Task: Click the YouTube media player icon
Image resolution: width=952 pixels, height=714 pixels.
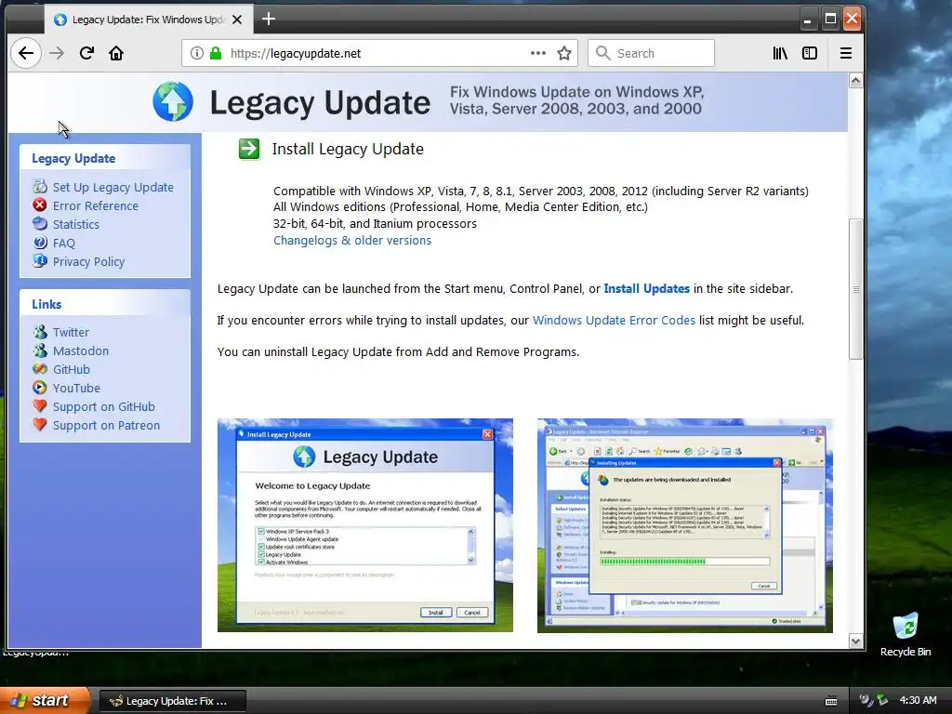Action: point(40,388)
